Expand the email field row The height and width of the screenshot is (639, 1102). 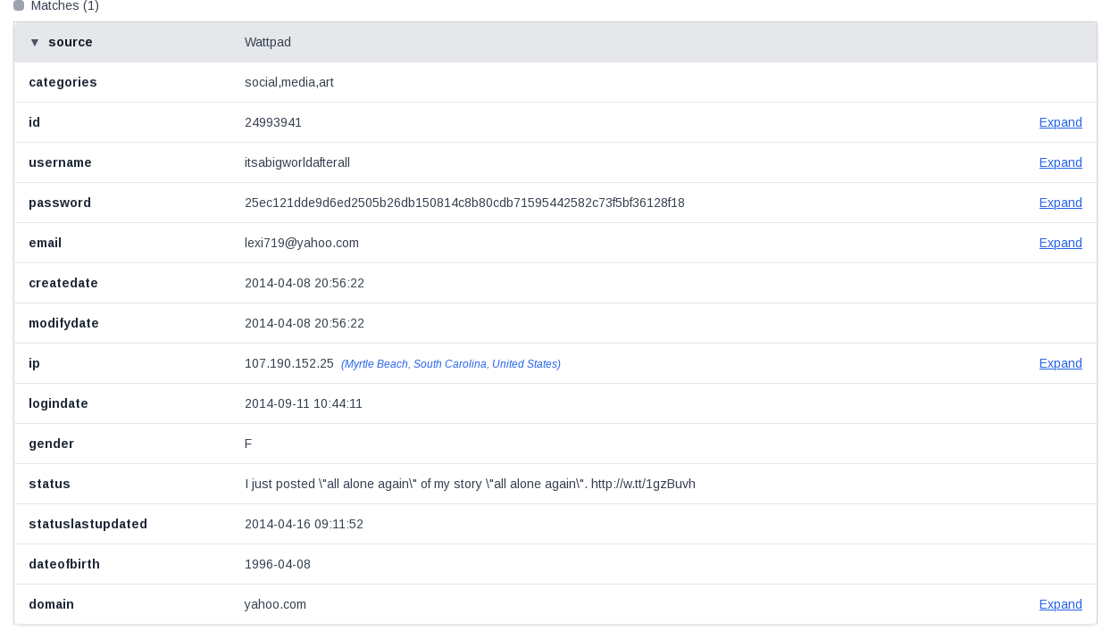(x=1060, y=243)
